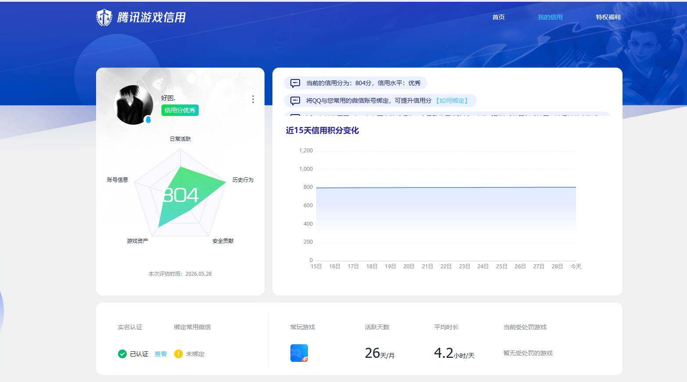Viewport: 687px width, 382px height.
Task: Open the 特权福利 tab
Action: (x=608, y=17)
